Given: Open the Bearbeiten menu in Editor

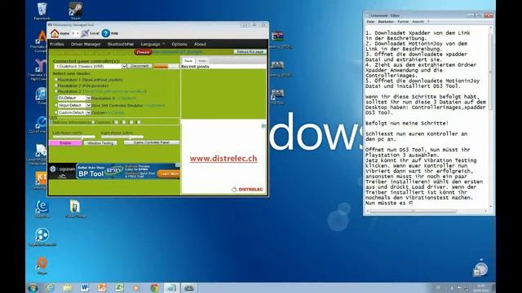Looking at the screenshot, I should (x=386, y=22).
